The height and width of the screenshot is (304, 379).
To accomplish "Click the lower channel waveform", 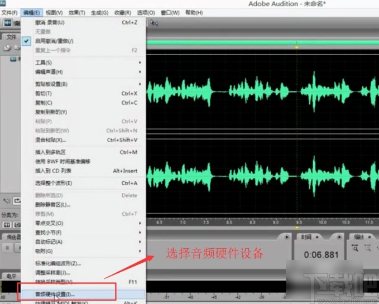I will [x=262, y=176].
